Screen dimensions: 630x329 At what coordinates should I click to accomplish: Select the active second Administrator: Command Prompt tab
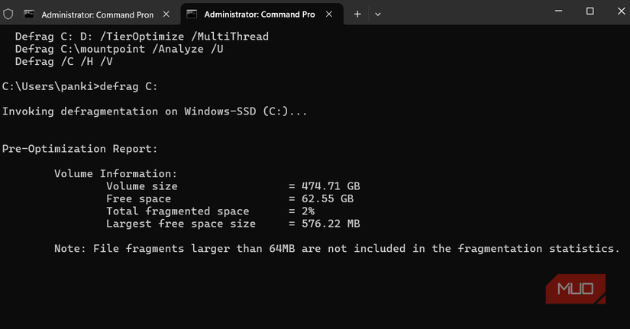click(x=260, y=15)
